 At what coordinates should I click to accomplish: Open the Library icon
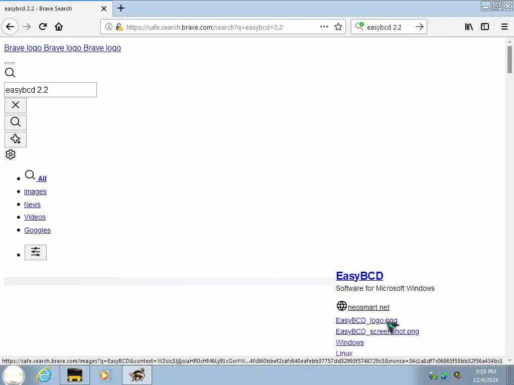pyautogui.click(x=469, y=27)
